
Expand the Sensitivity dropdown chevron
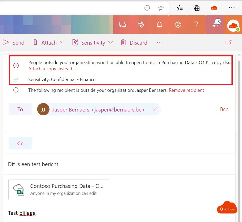110,42
